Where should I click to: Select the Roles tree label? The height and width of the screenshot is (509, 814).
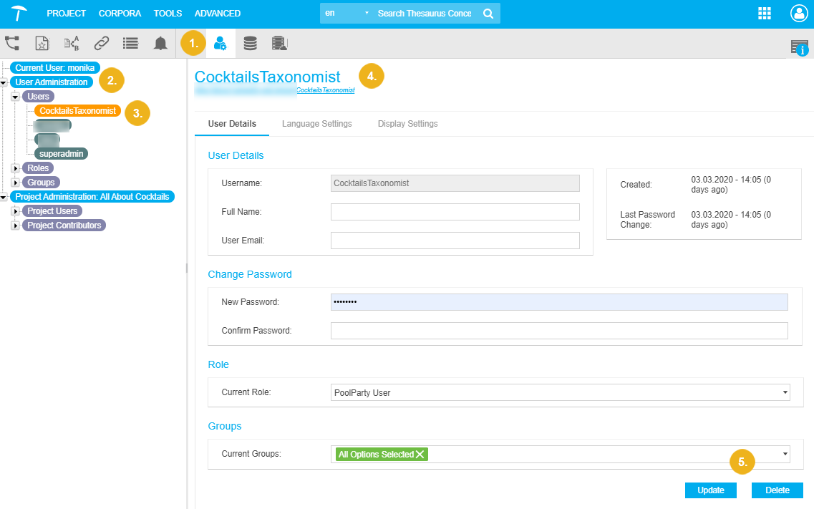(38, 168)
